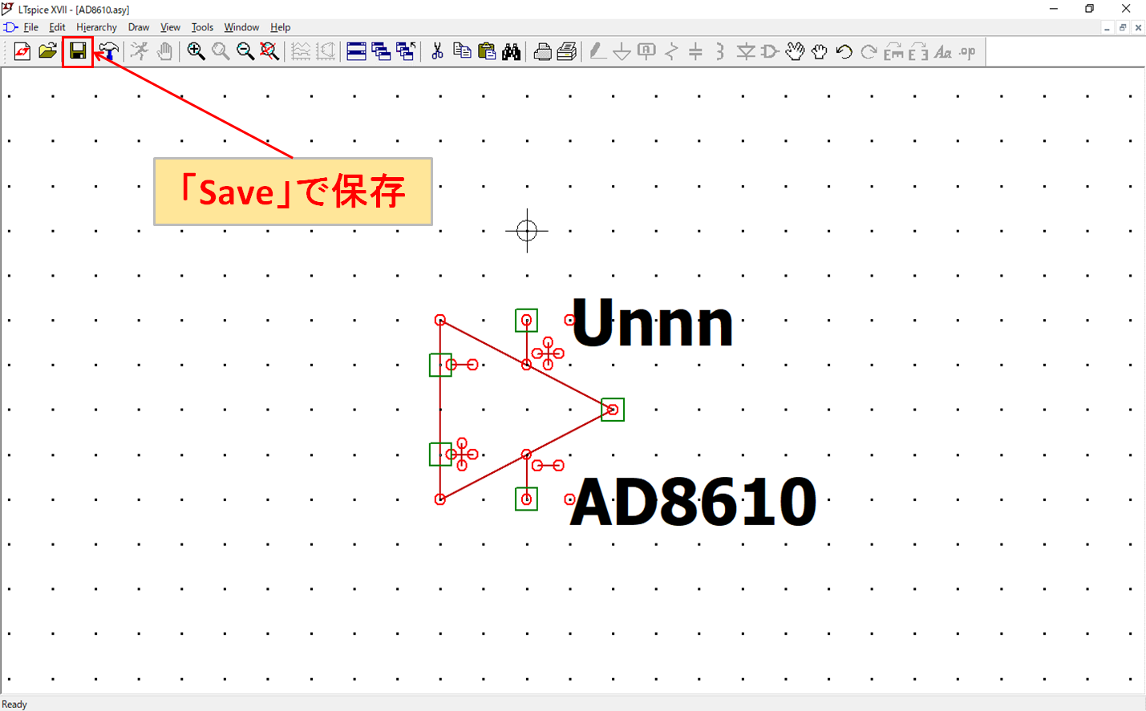The width and height of the screenshot is (1146, 711).
Task: Click the Undo arrow icon
Action: [844, 52]
